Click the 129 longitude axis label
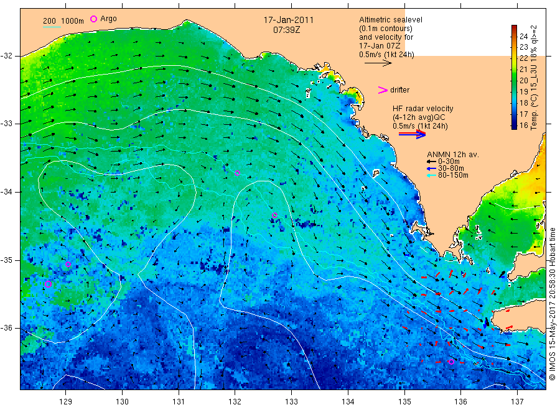This screenshot has height=410, width=560. [66, 402]
